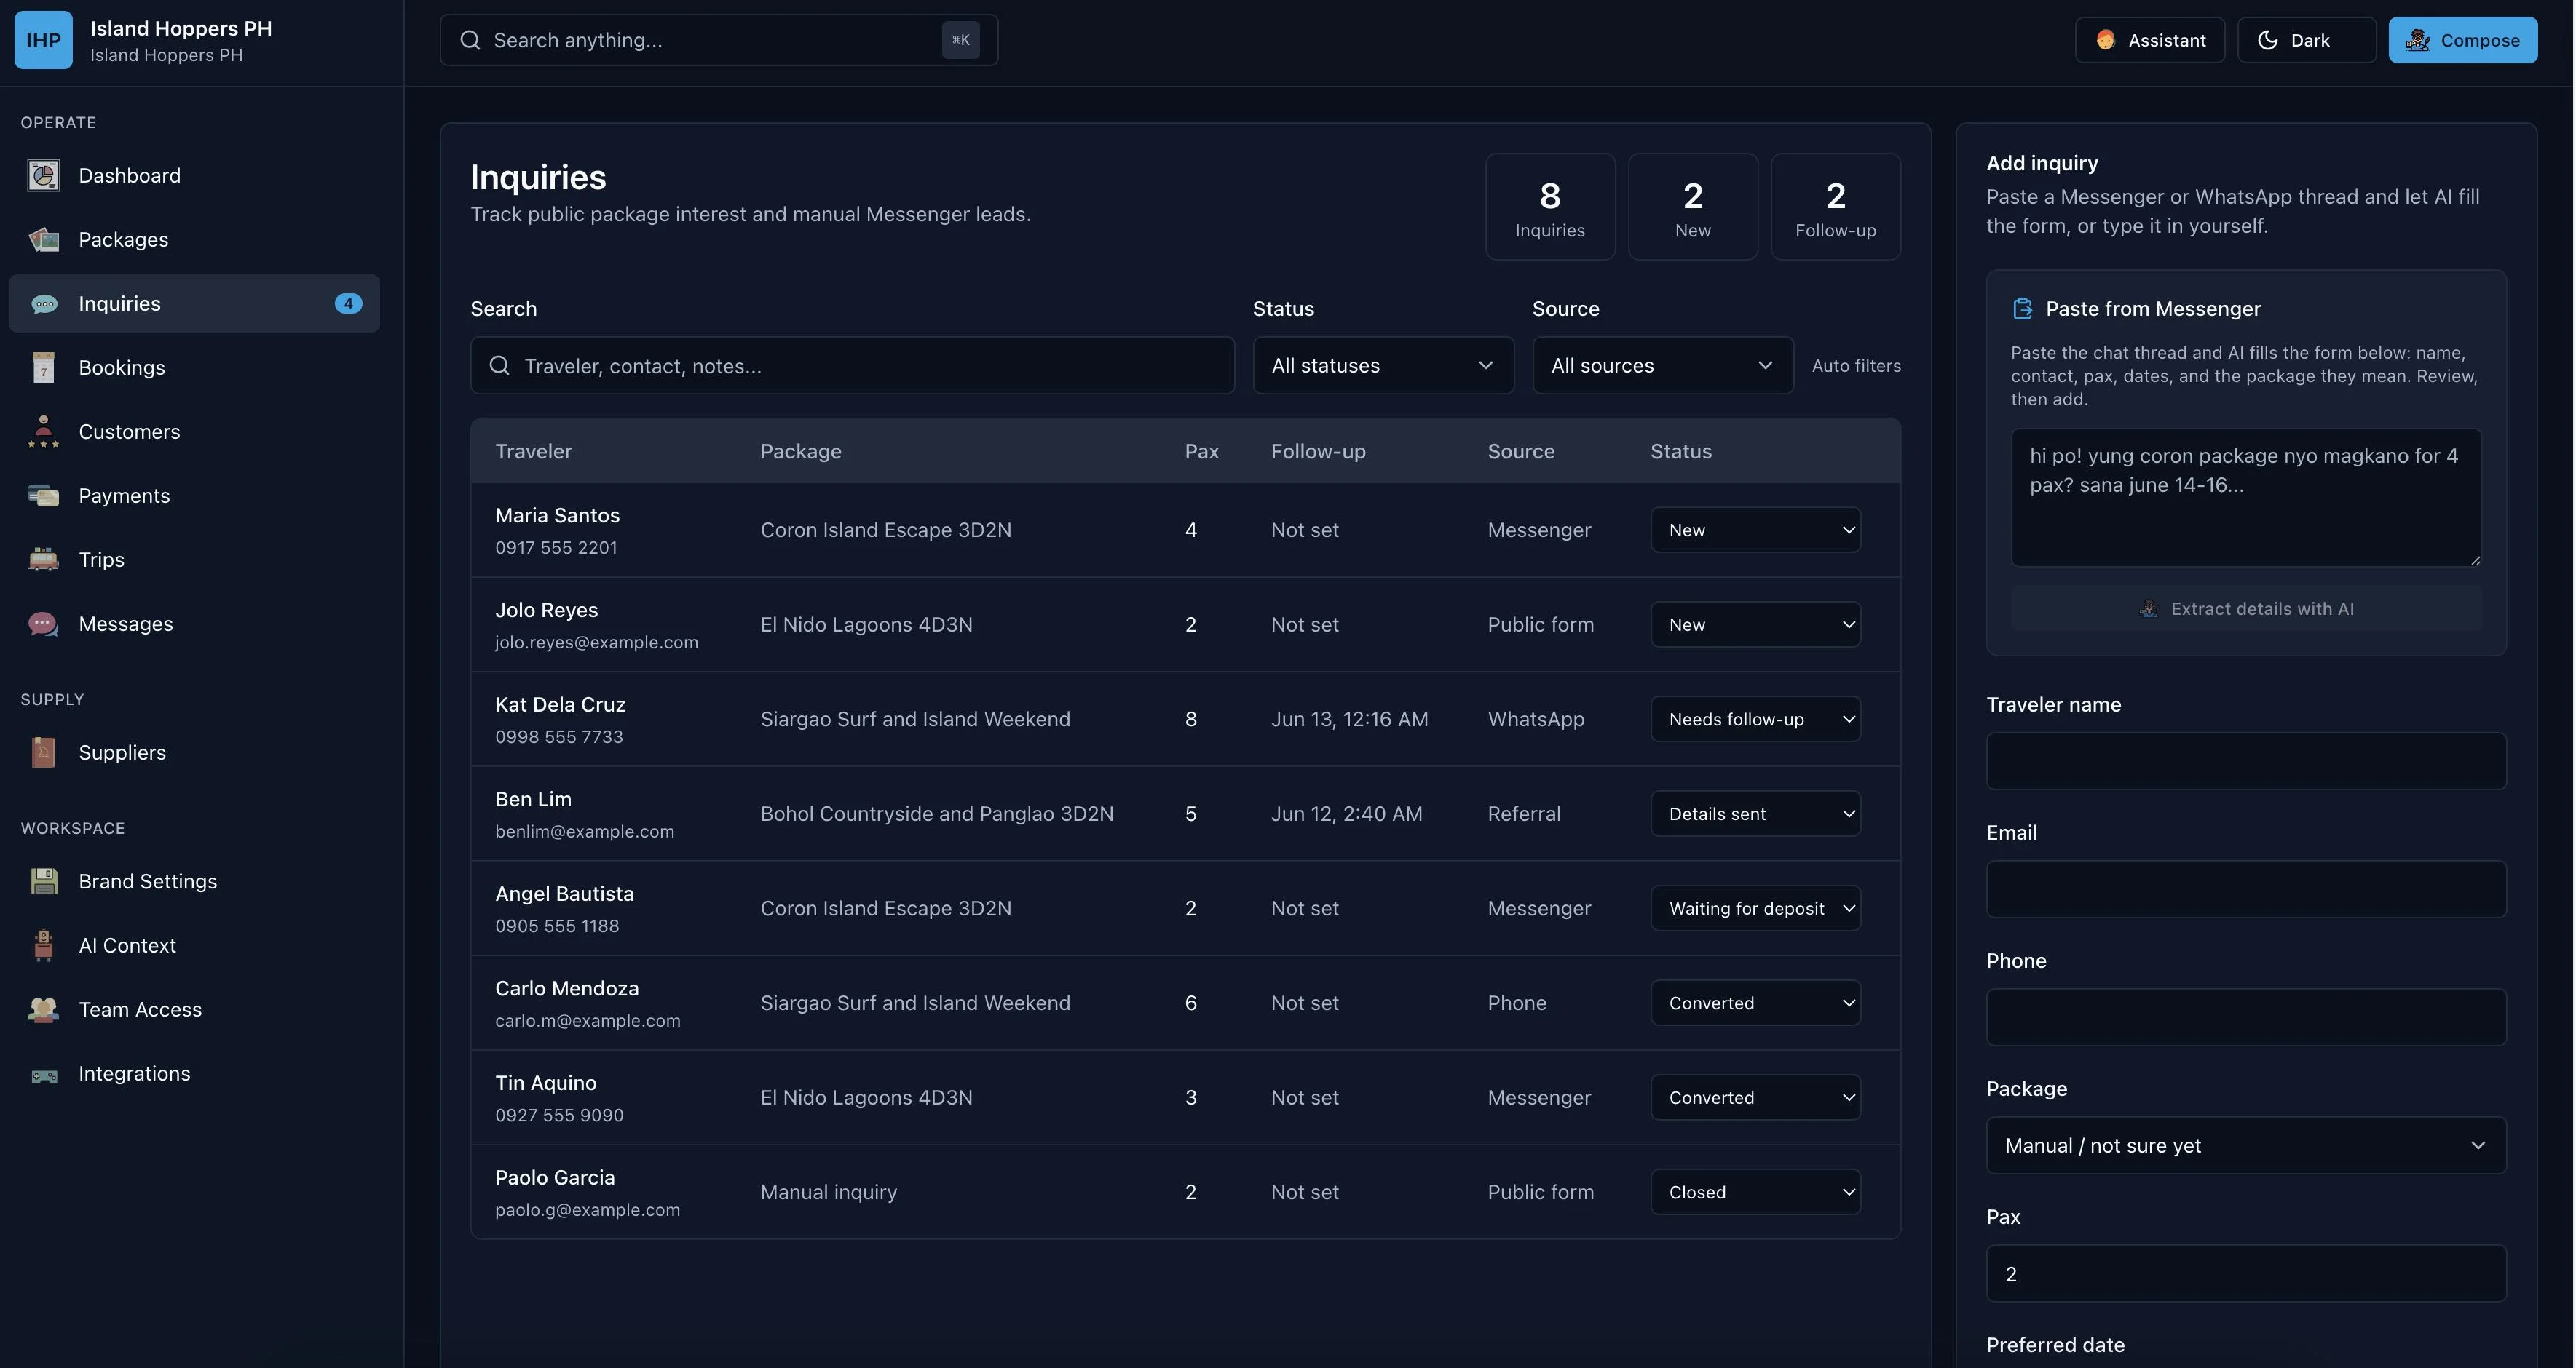Open Paolo Garcia Closed status dropdown
The width and height of the screenshot is (2576, 1368).
[1755, 1192]
